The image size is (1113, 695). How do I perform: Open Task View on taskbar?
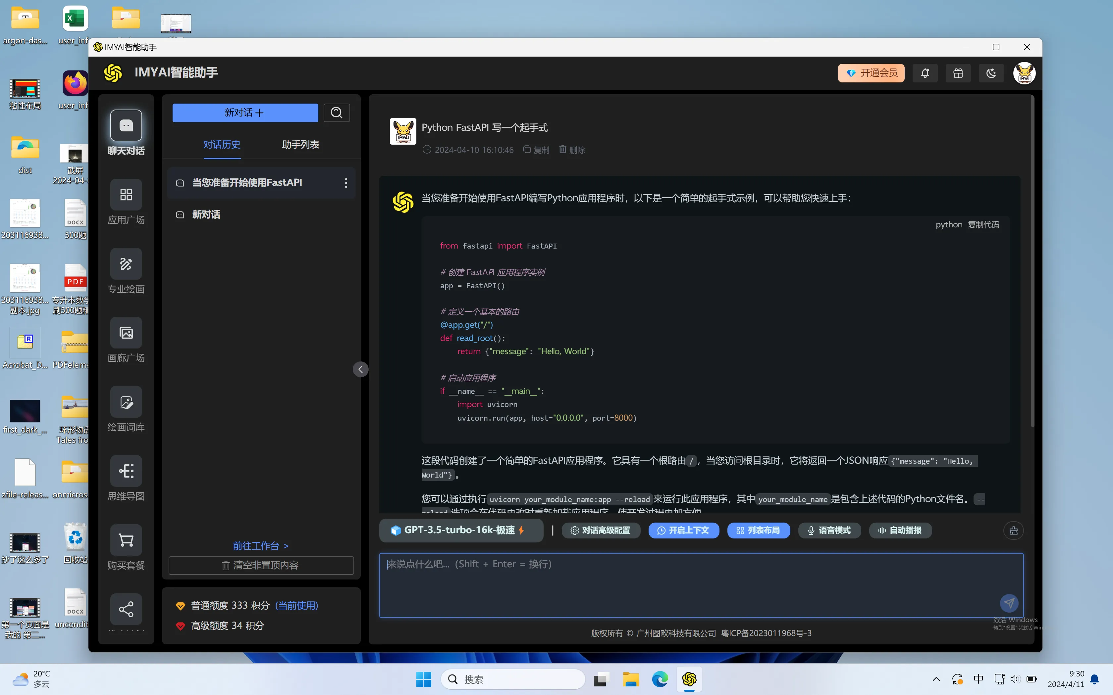(601, 679)
